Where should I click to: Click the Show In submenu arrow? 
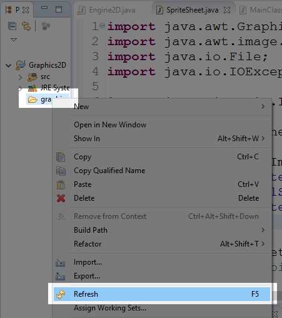(x=263, y=139)
